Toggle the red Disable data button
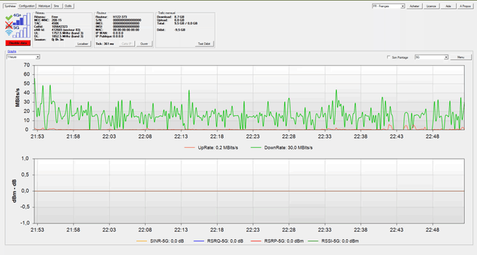 17,43
